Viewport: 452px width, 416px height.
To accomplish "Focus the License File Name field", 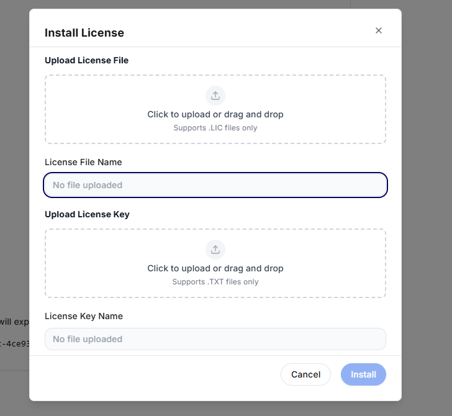I will [215, 185].
